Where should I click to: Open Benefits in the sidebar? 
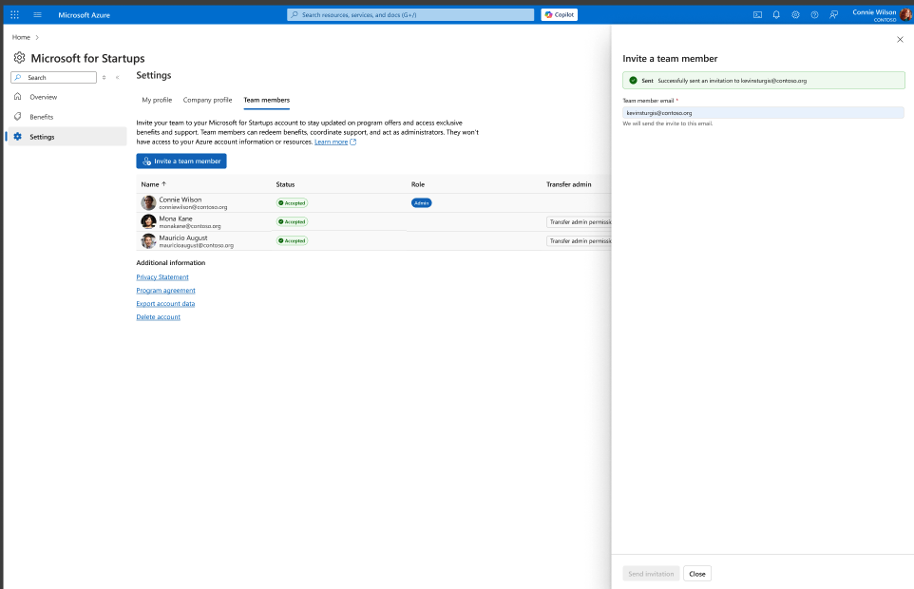pos(42,117)
